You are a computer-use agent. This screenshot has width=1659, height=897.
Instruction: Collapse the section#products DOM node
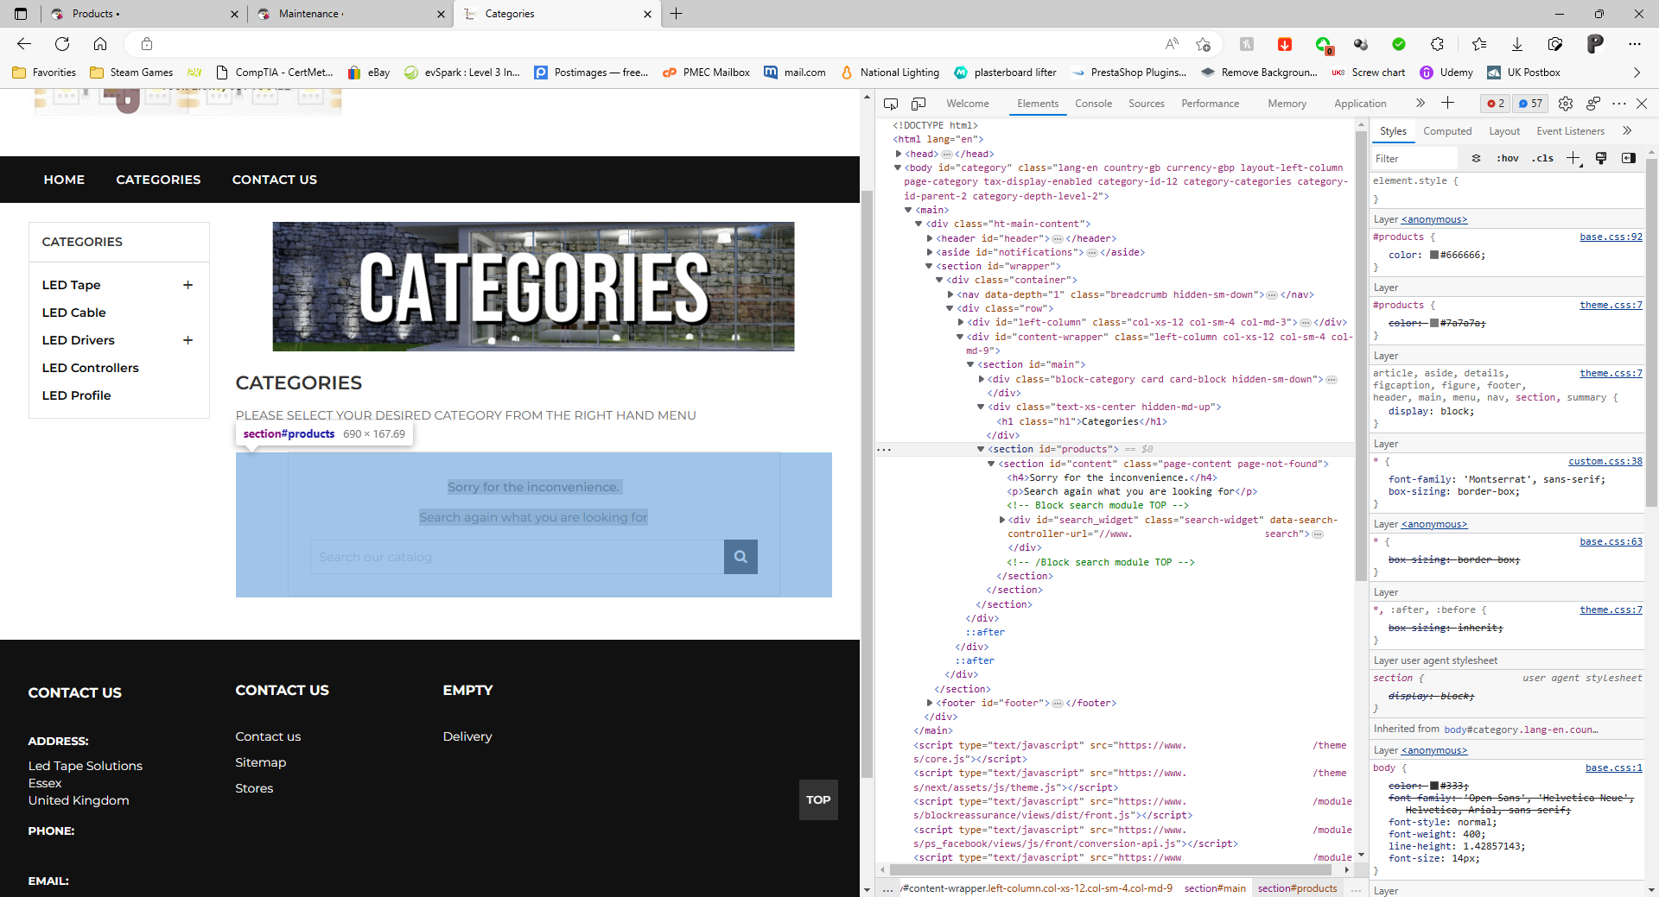click(981, 449)
